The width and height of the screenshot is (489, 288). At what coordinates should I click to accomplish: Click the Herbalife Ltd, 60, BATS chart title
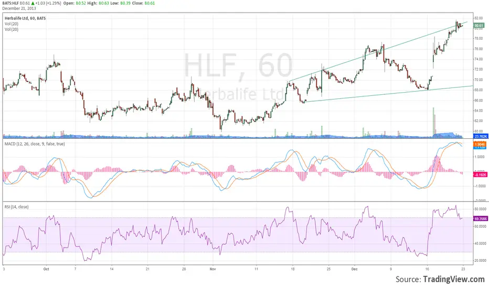pyautogui.click(x=25, y=18)
